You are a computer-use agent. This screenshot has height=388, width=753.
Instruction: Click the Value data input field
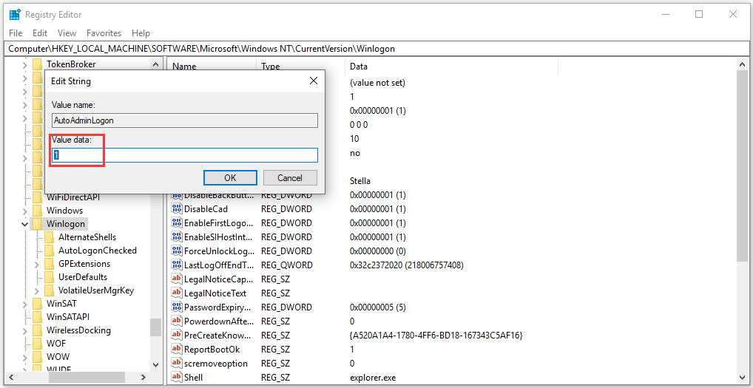click(185, 155)
